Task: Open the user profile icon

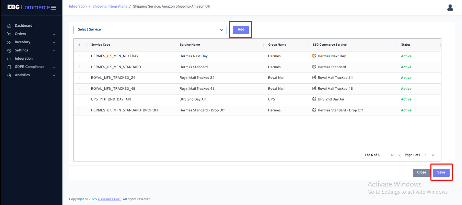Action: pos(450,8)
